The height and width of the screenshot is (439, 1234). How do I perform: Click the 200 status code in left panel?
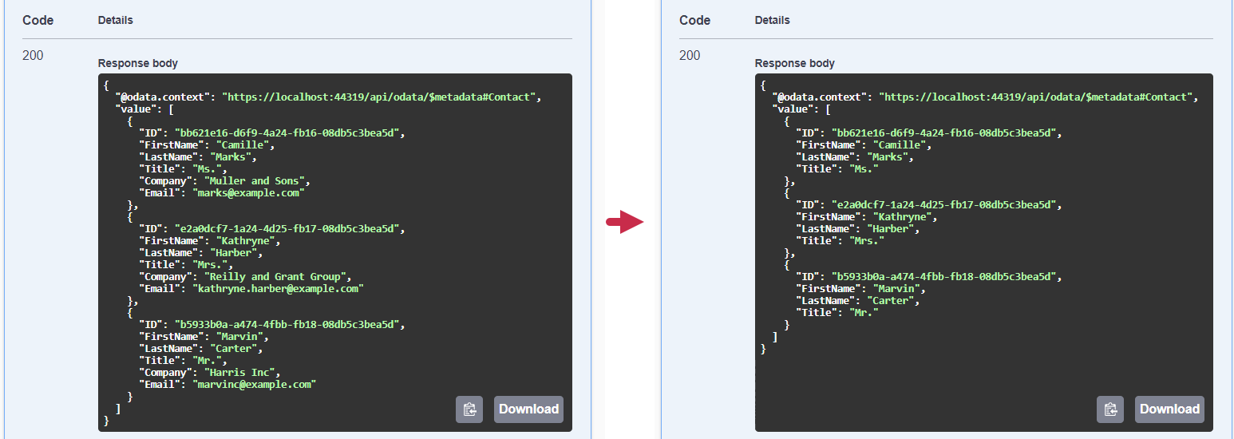(x=33, y=56)
